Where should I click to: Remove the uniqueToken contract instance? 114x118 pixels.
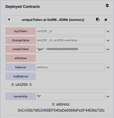point(106,20)
